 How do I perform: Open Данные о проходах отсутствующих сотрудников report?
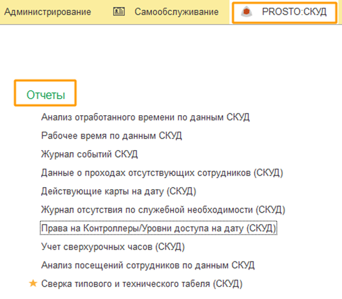(162, 173)
